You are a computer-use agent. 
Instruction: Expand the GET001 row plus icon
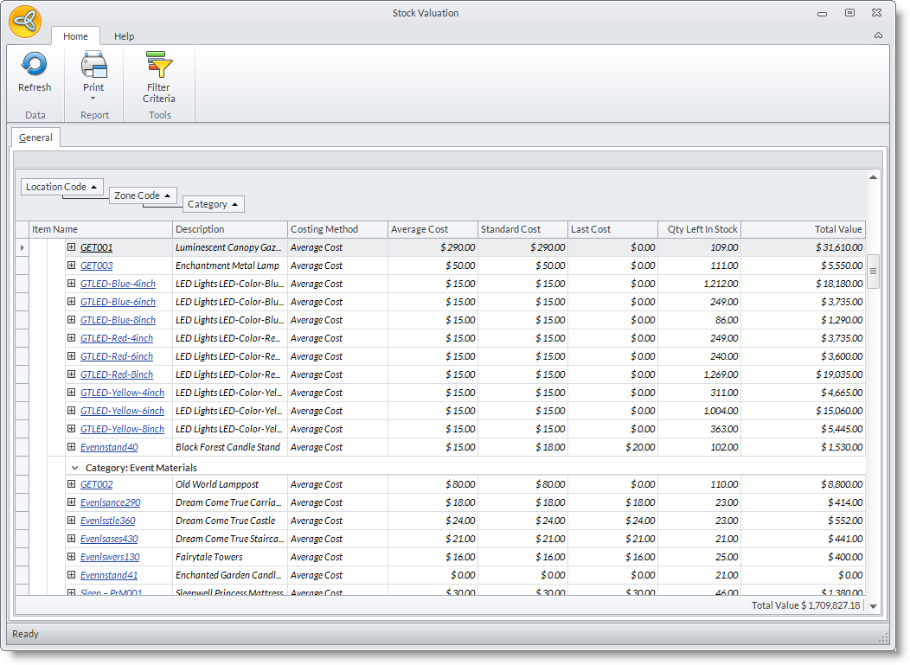pos(72,247)
